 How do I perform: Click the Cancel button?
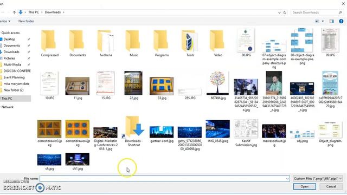[331, 186]
